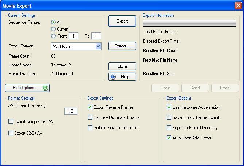Click the 4,00 second duration value
Screen dimensions: 244x166
click(x=62, y=73)
